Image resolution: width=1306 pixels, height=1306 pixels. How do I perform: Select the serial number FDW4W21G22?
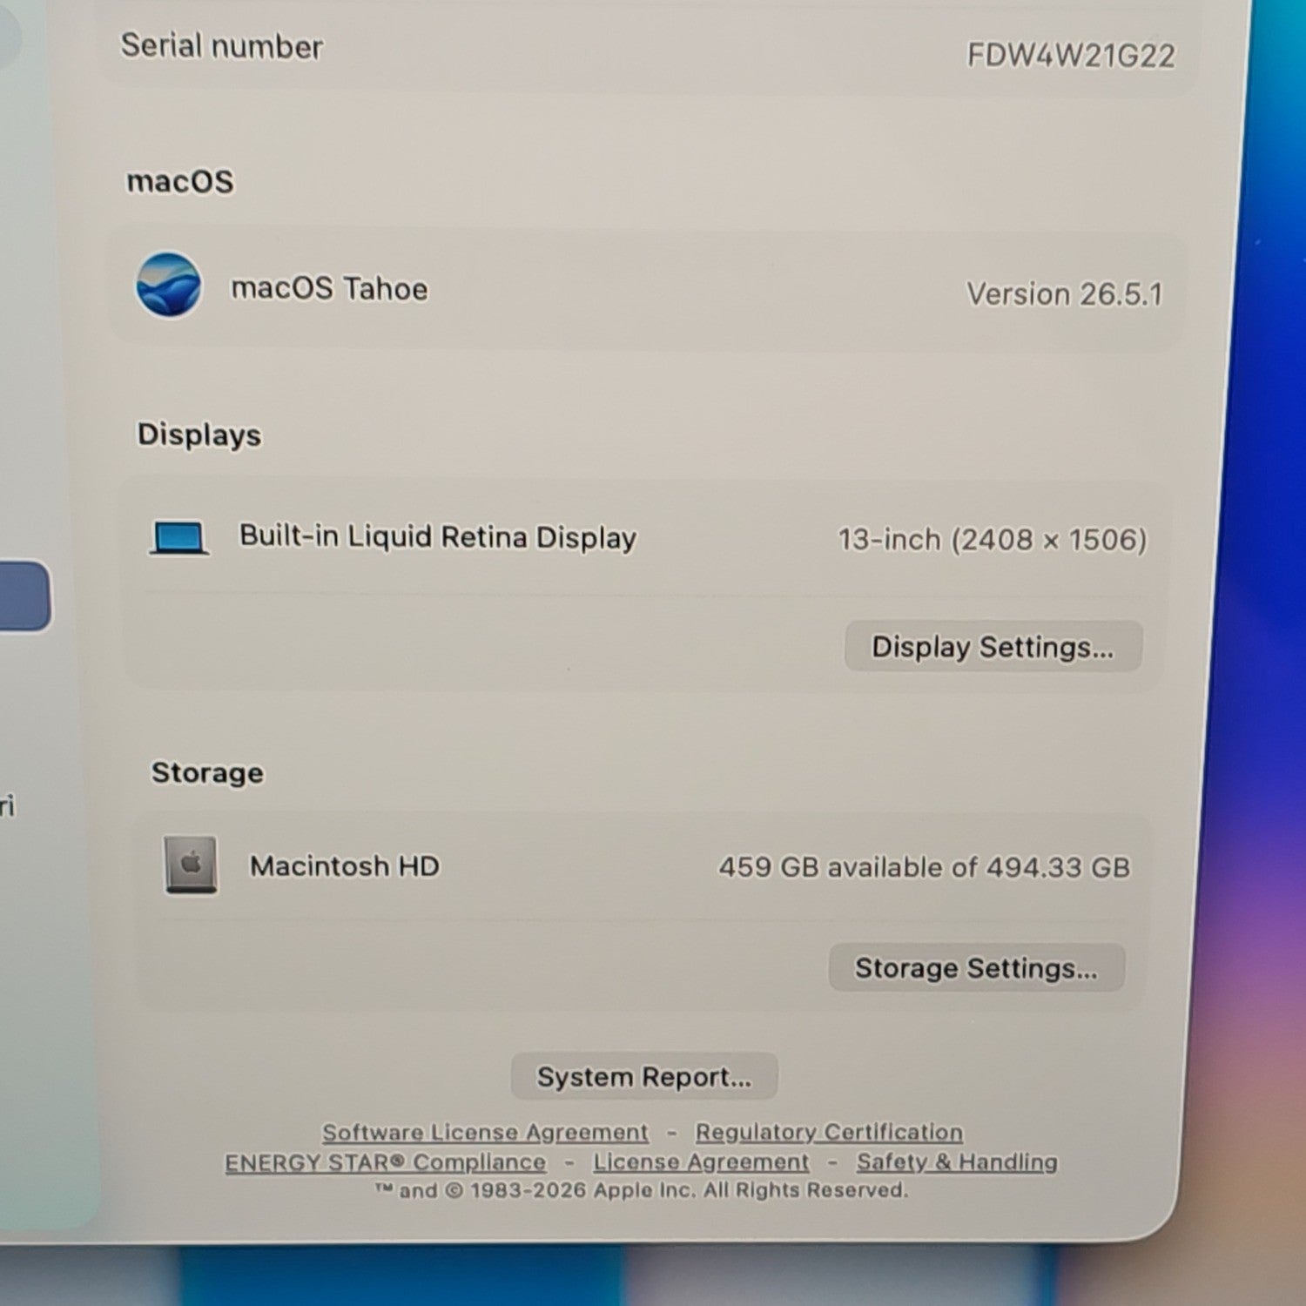[1071, 56]
